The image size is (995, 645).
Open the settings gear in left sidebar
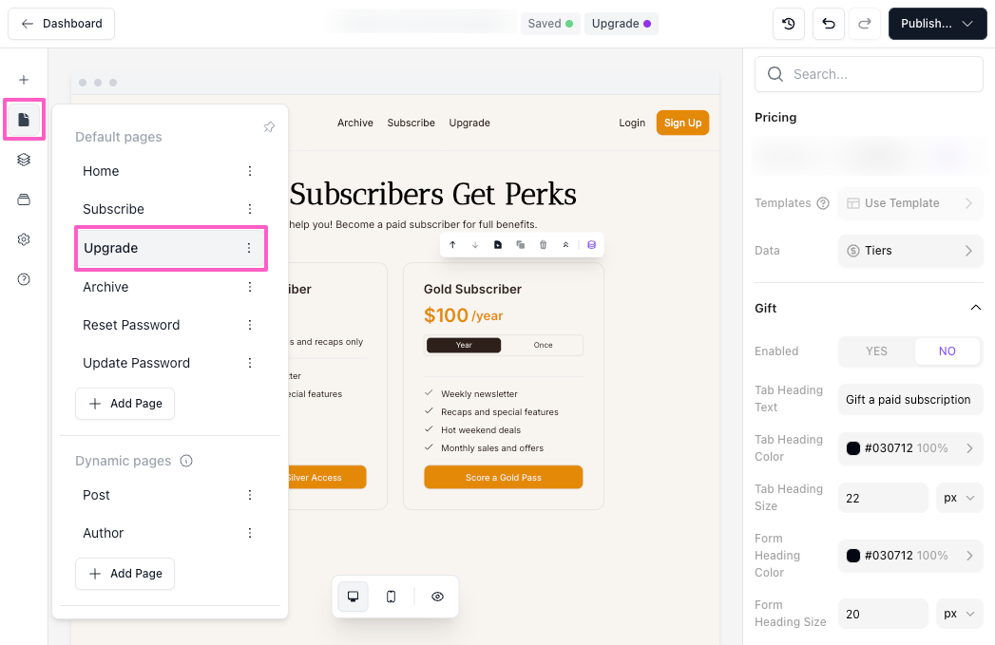(24, 239)
